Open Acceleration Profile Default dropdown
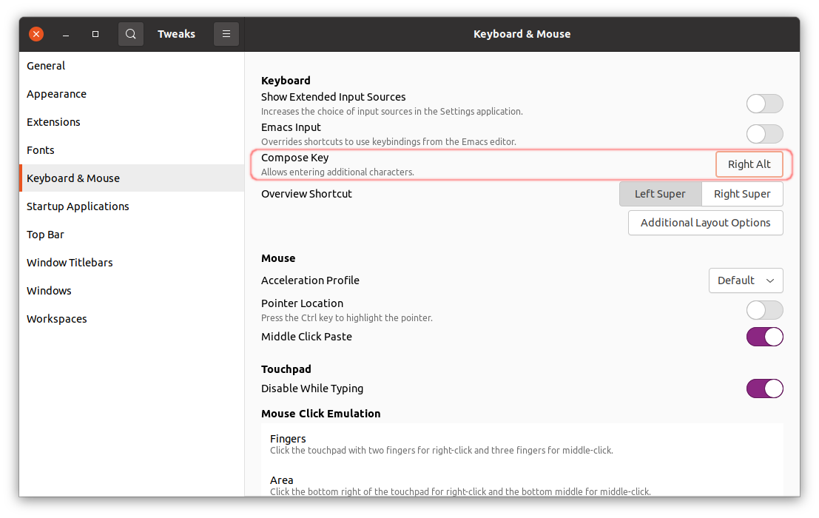The width and height of the screenshot is (819, 518). click(x=746, y=280)
